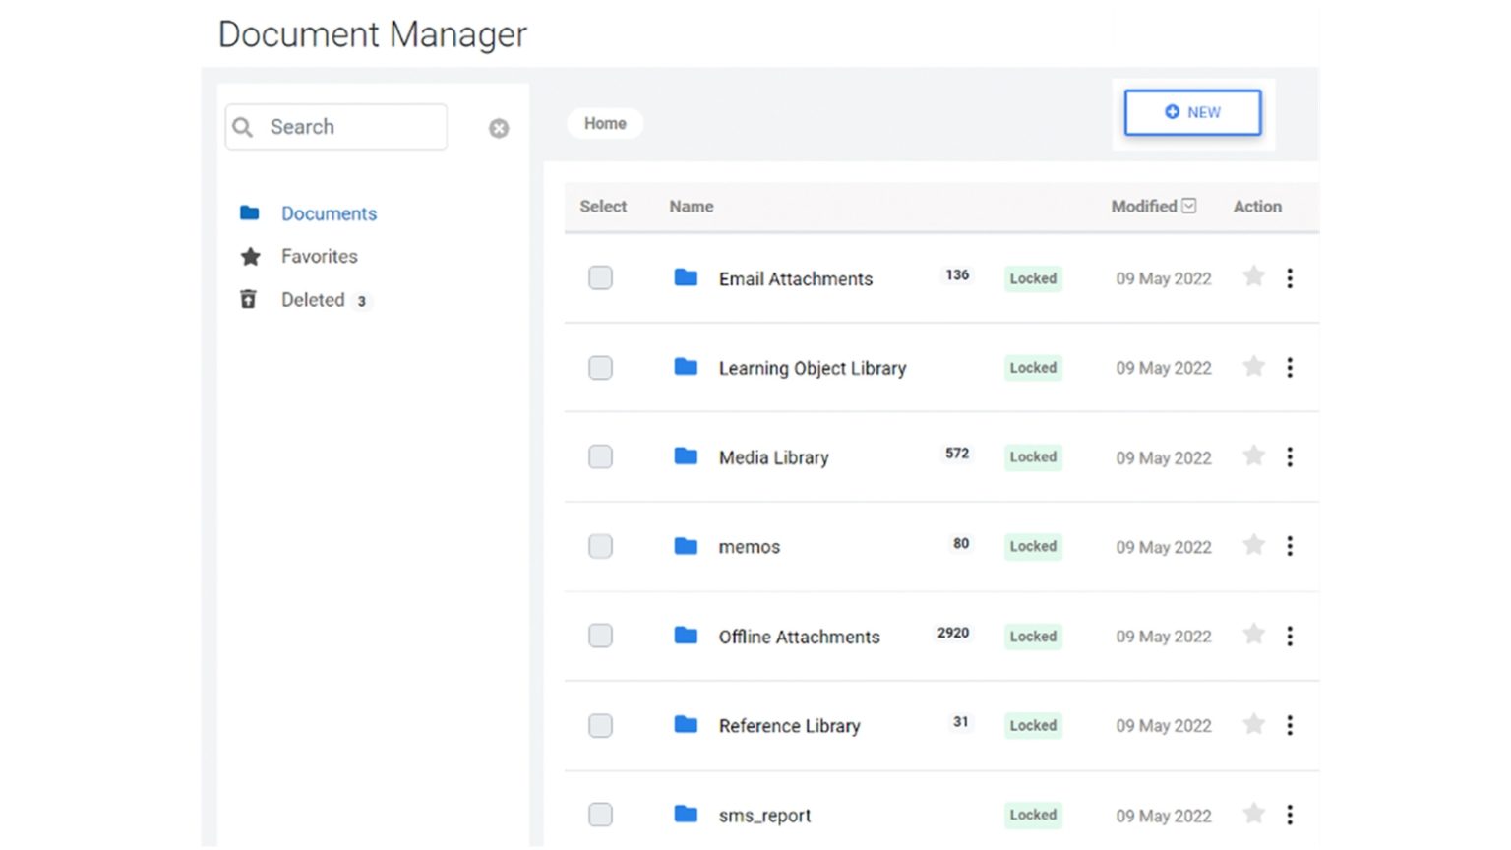
Task: Open the three-dot menu for Offline Attachments
Action: coord(1290,636)
